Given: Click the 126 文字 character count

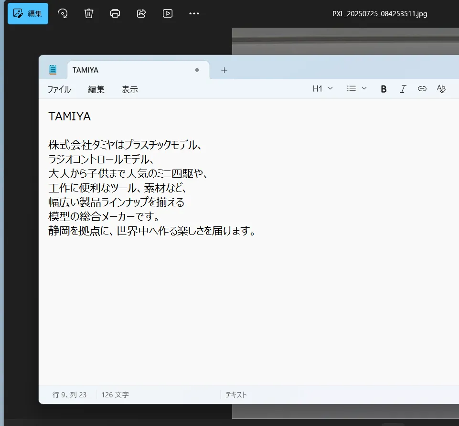Looking at the screenshot, I should click(115, 394).
